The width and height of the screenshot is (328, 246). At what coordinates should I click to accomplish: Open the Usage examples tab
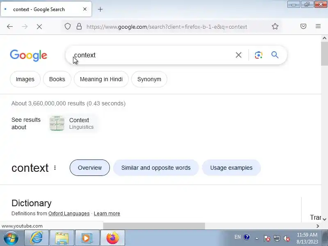coord(231,168)
